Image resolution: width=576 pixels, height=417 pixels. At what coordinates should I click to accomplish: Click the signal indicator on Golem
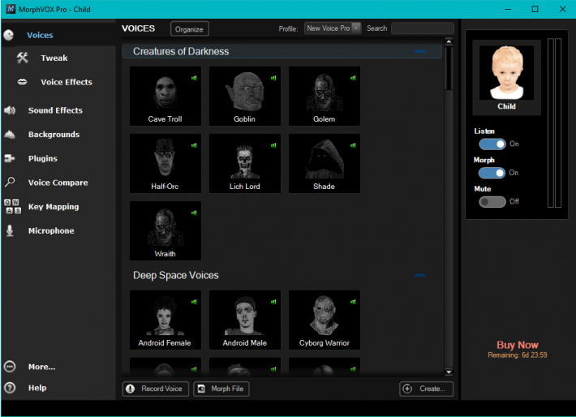point(353,78)
